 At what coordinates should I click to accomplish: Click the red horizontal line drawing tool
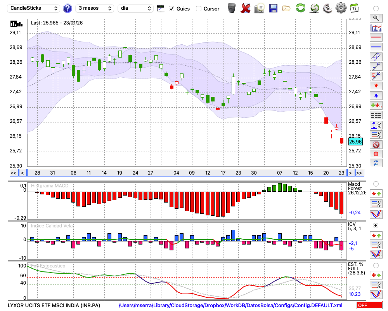click(376, 37)
